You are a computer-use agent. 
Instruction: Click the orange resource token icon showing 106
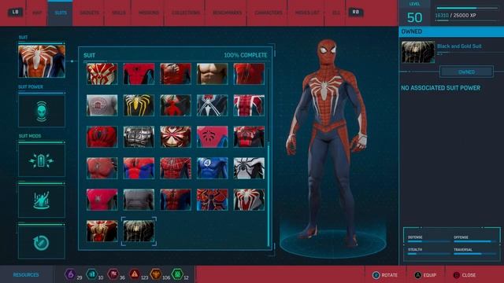tap(156, 274)
